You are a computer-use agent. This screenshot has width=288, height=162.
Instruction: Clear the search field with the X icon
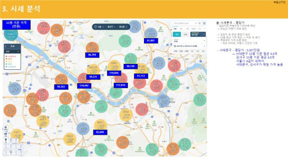pos(196,23)
